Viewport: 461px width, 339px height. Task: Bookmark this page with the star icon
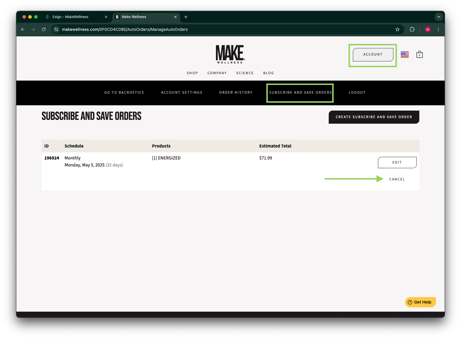[397, 29]
